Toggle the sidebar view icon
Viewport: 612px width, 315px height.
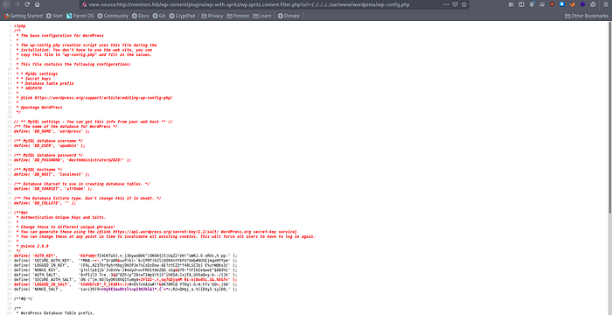[521, 4]
